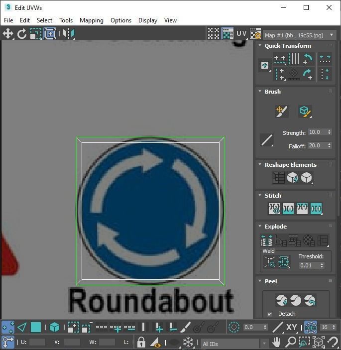Collapse the Explode rollout
Viewport: 341px width, 350px height.
click(260, 226)
